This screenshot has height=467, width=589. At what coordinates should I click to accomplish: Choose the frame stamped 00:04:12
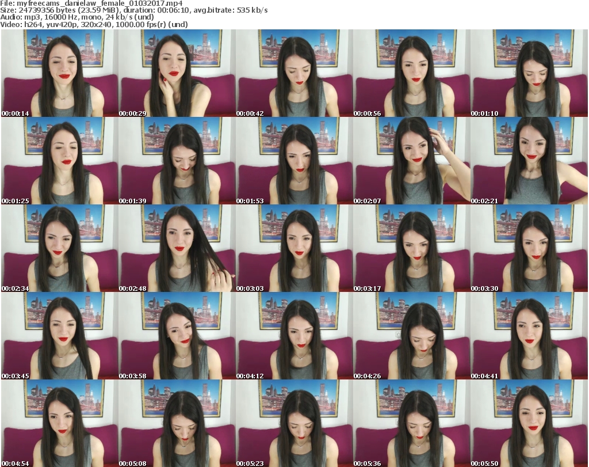[294, 336]
